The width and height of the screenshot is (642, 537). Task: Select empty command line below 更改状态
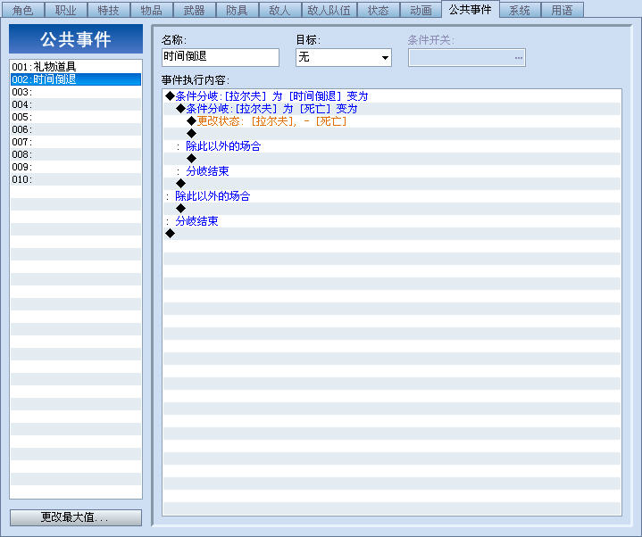pyautogui.click(x=392, y=133)
